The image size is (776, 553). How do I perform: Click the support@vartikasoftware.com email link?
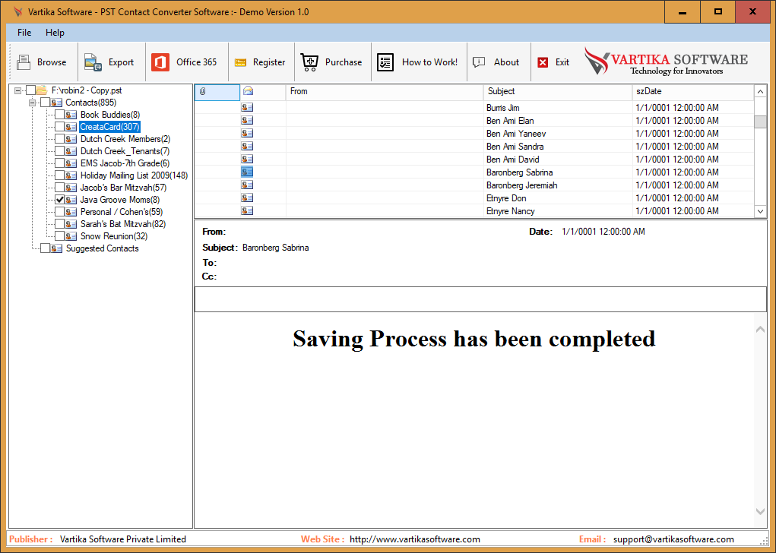(673, 539)
